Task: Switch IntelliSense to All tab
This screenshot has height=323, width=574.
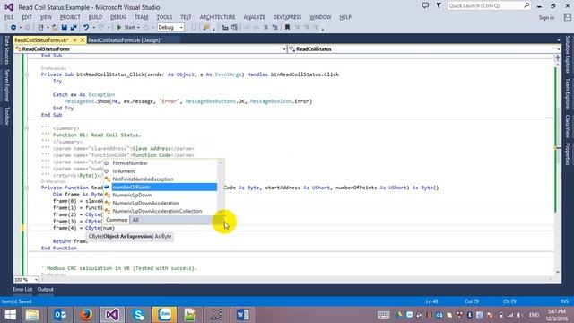Action: click(x=135, y=220)
